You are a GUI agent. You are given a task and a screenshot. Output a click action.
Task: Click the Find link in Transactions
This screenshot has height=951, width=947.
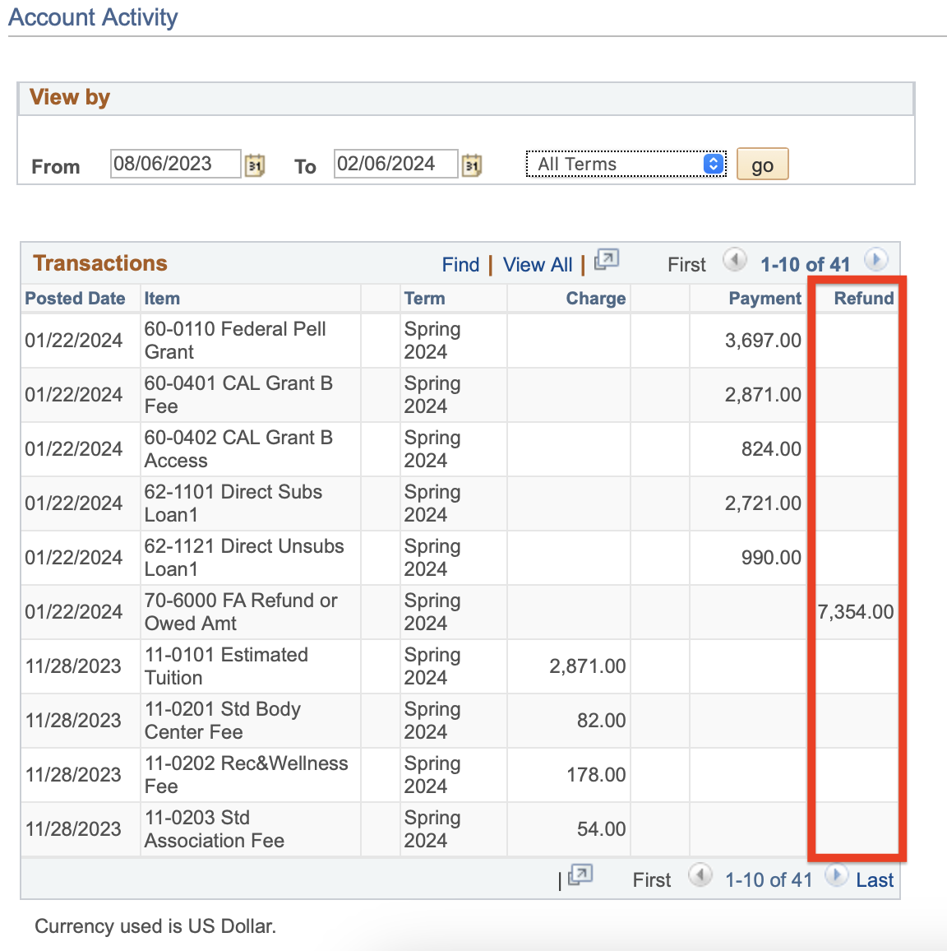coord(460,264)
